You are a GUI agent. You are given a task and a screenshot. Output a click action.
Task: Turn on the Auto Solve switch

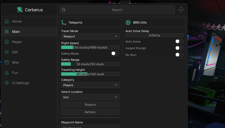point(179,41)
